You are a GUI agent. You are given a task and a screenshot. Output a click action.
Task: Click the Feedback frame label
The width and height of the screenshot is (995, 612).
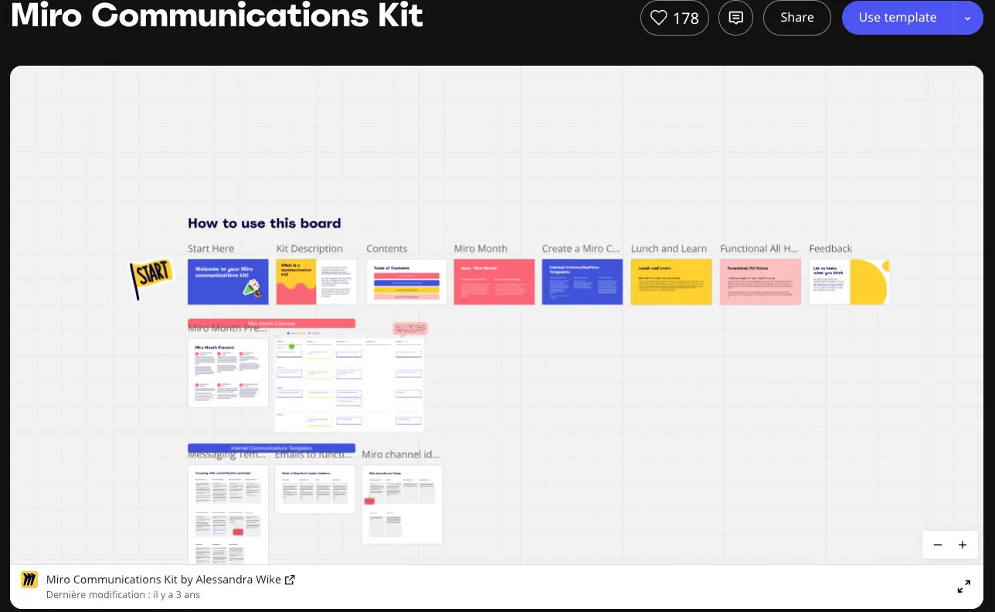click(x=830, y=249)
